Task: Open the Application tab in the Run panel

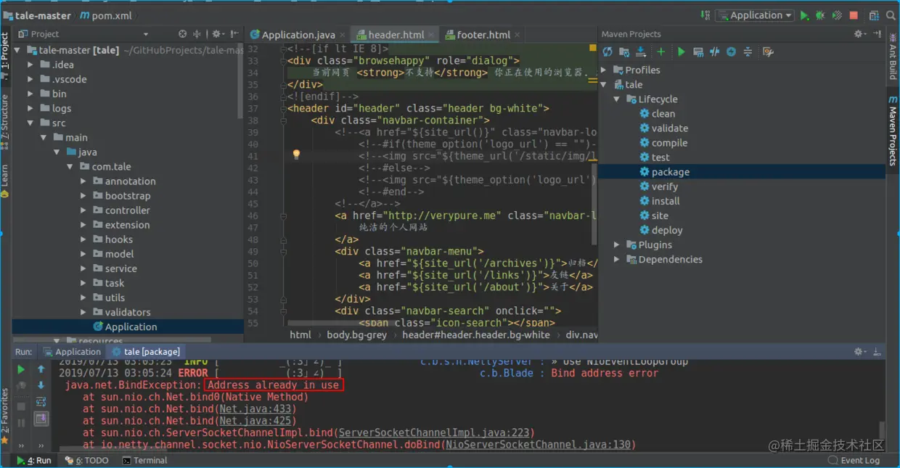Action: click(72, 352)
